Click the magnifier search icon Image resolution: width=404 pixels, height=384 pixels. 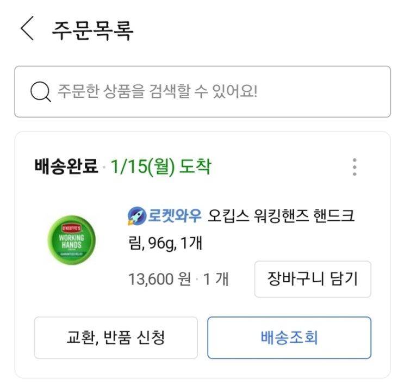pos(41,92)
